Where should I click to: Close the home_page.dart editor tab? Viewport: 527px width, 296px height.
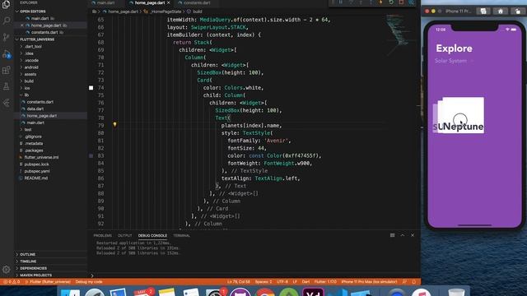pyautogui.click(x=168, y=2)
